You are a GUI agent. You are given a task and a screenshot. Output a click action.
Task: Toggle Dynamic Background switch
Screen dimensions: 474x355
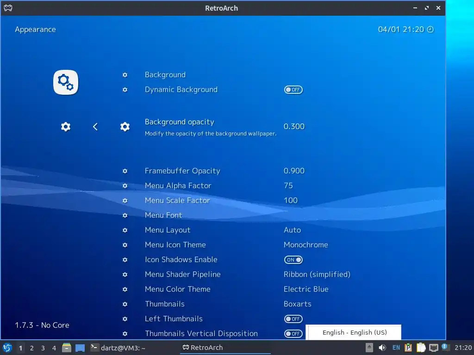293,90
